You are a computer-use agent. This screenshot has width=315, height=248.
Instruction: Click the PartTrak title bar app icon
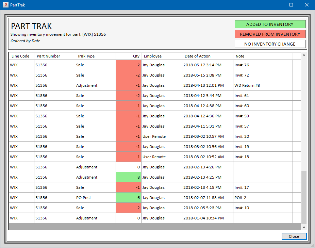pyautogui.click(x=6, y=5)
